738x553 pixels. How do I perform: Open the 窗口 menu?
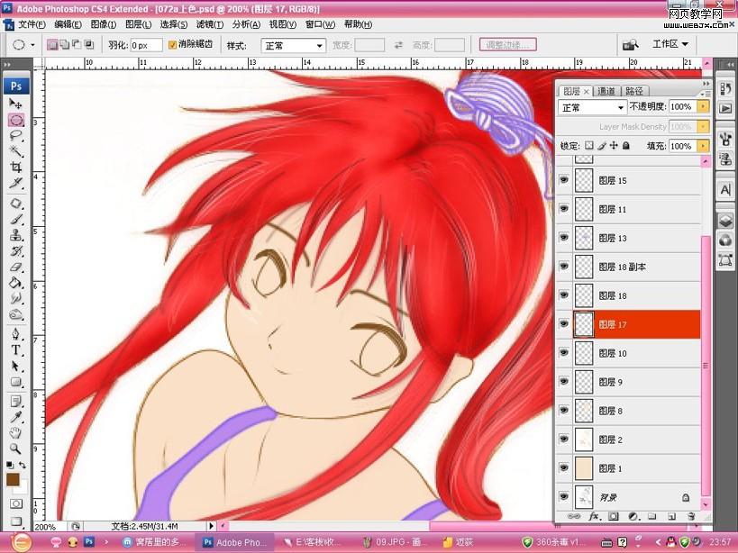pos(320,24)
